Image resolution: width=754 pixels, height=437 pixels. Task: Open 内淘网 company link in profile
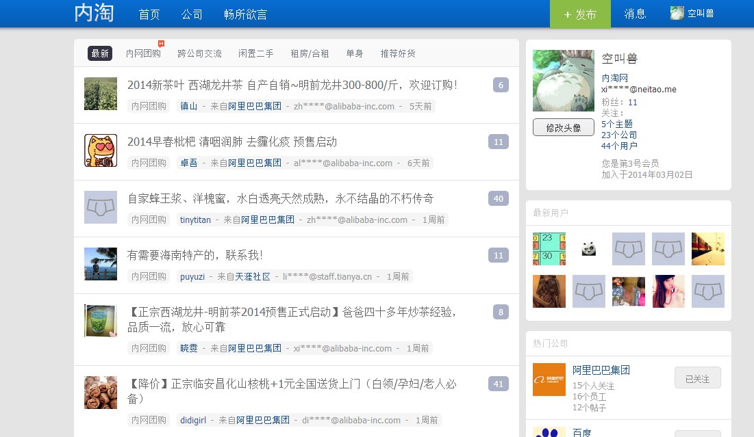coord(614,78)
